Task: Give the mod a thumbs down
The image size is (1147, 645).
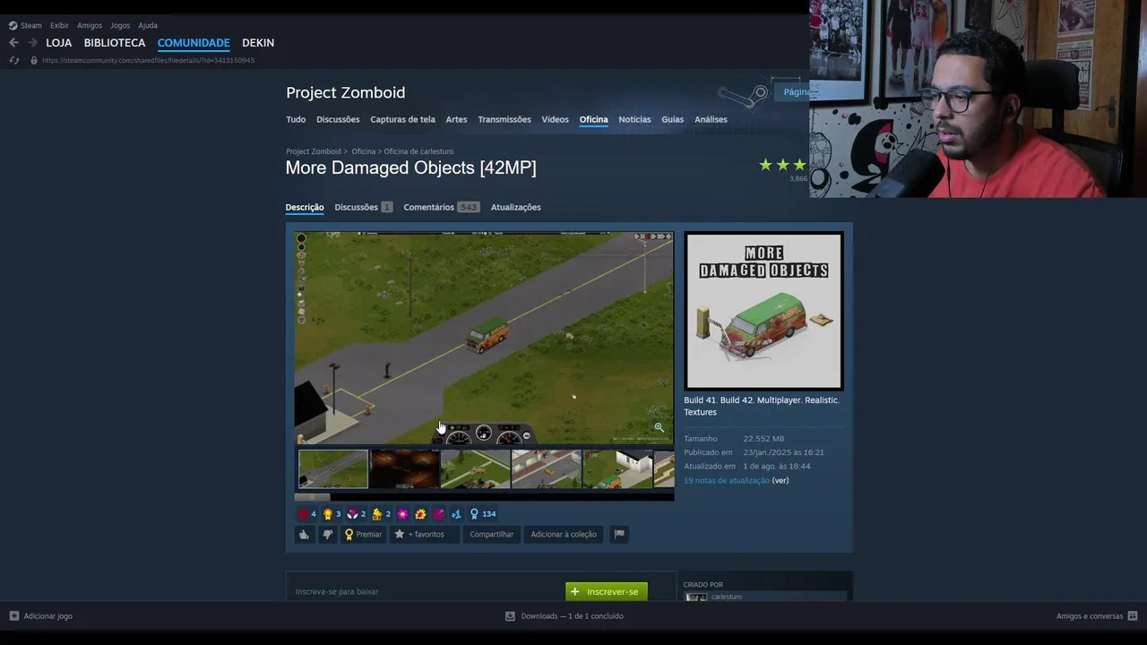Action: [x=328, y=534]
